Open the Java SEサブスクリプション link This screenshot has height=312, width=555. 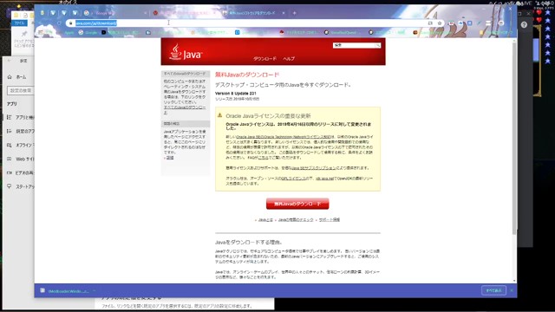tap(313, 168)
